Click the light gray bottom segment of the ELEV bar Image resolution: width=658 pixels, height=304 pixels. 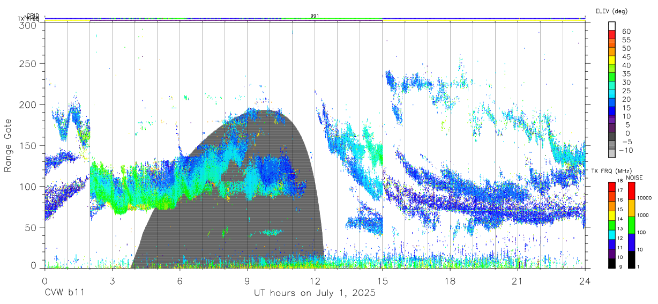612,153
